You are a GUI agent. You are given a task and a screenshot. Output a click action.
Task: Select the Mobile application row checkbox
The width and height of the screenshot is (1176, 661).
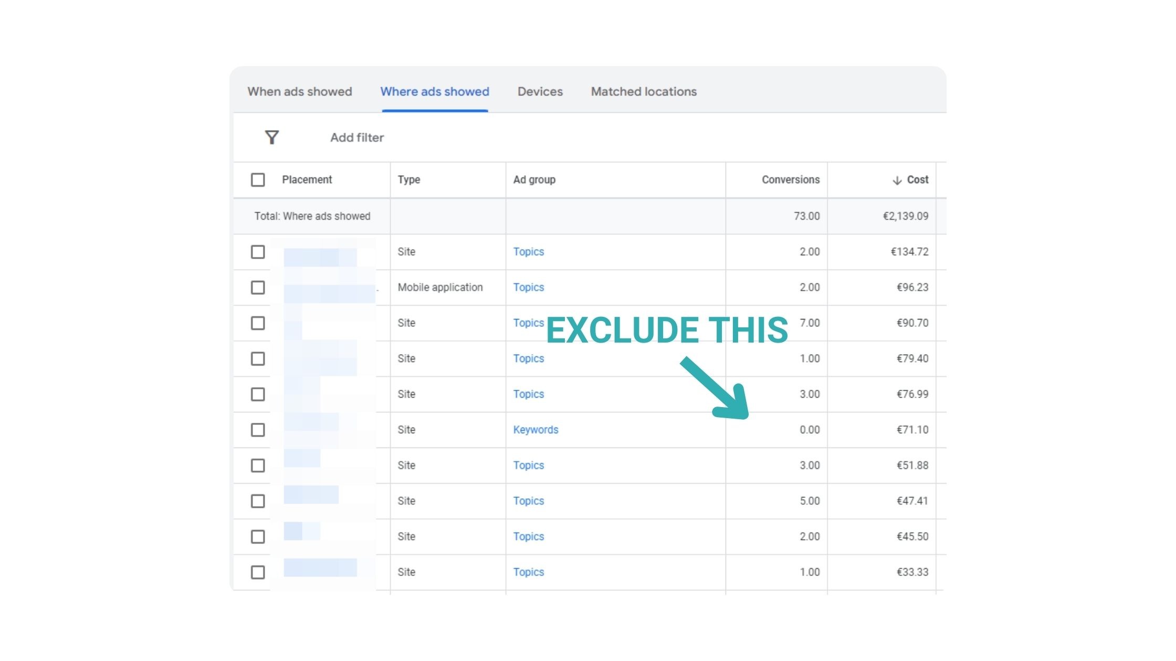click(258, 287)
